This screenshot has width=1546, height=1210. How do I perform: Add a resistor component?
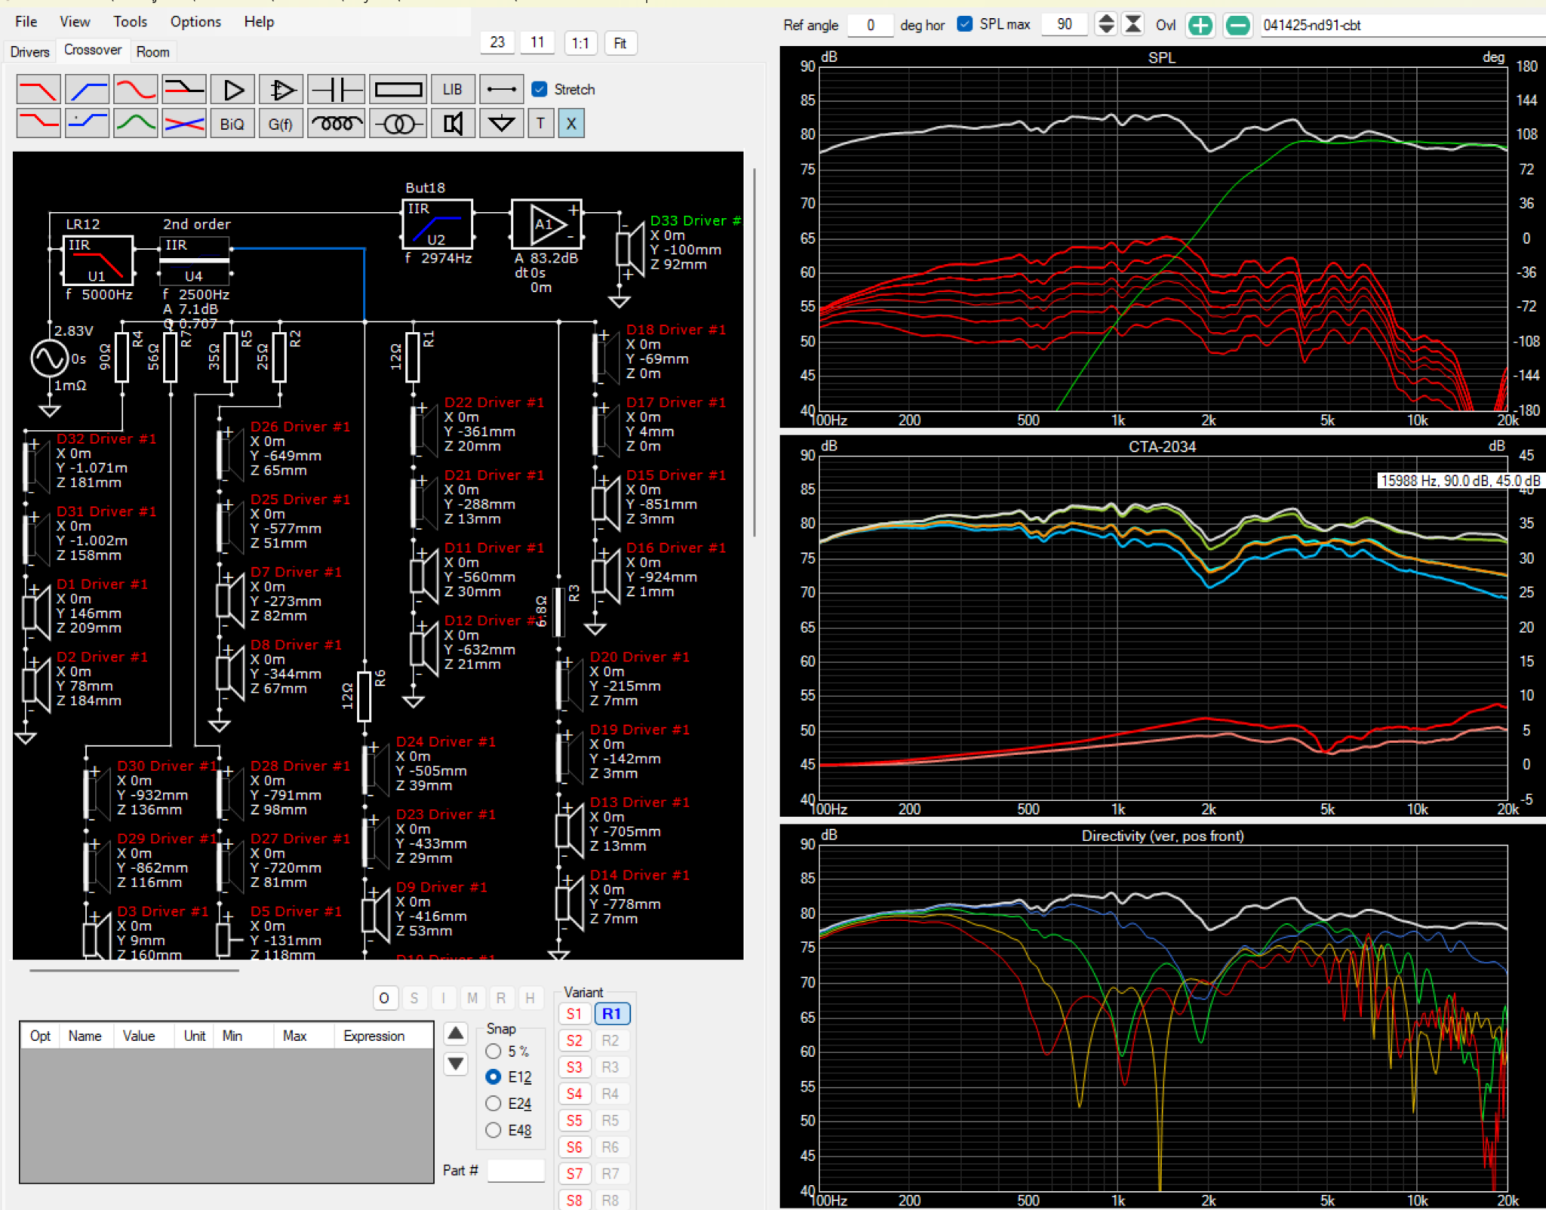pos(399,90)
